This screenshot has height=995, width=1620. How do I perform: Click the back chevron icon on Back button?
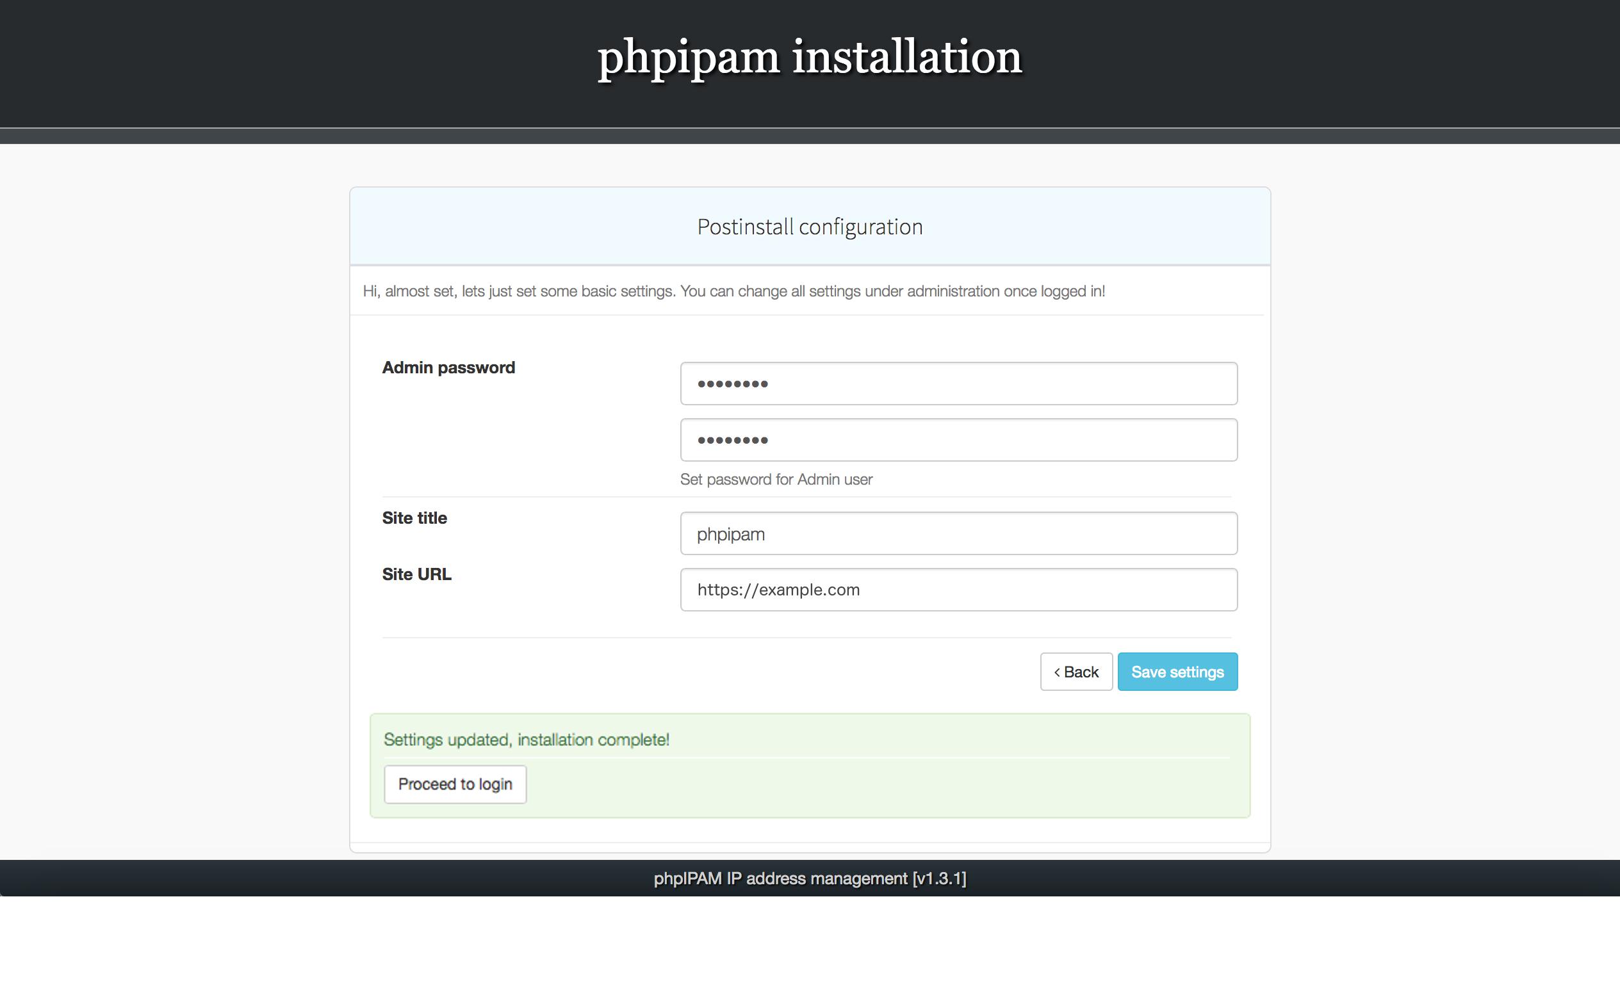pos(1057,672)
